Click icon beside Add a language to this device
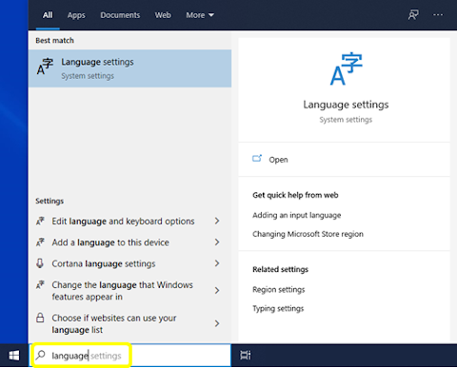The image size is (457, 368). (40, 242)
